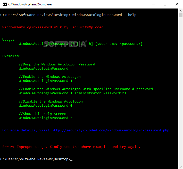Click the final command prompt line with cursor
This screenshot has height=169, width=183.
tap(36, 159)
